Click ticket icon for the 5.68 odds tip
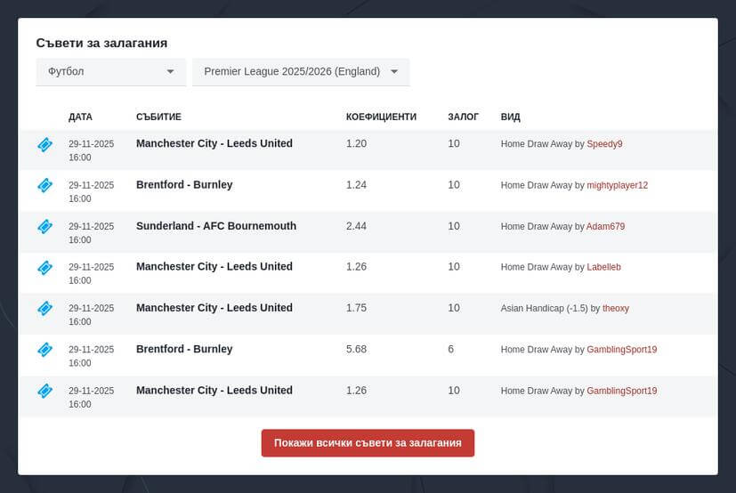 [x=44, y=350]
